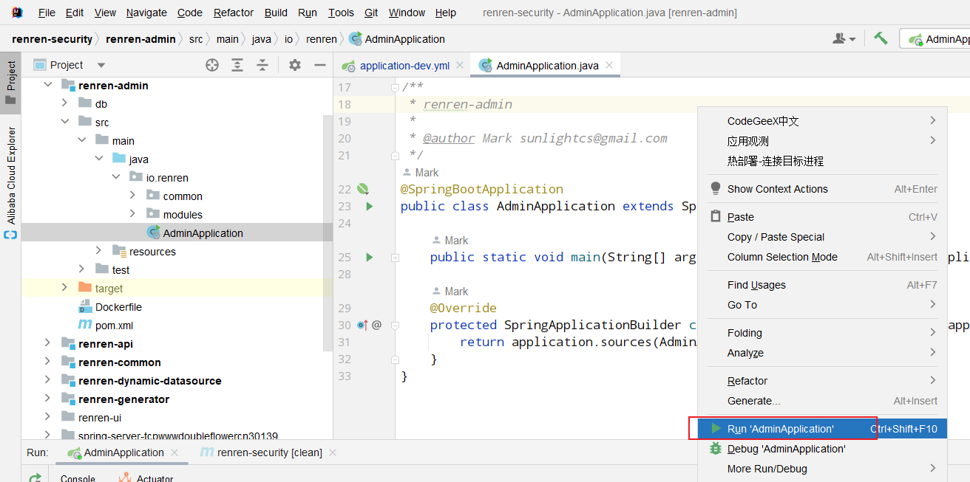Collapse the renren-admin module node
Image resolution: width=970 pixels, height=482 pixels.
pos(48,85)
